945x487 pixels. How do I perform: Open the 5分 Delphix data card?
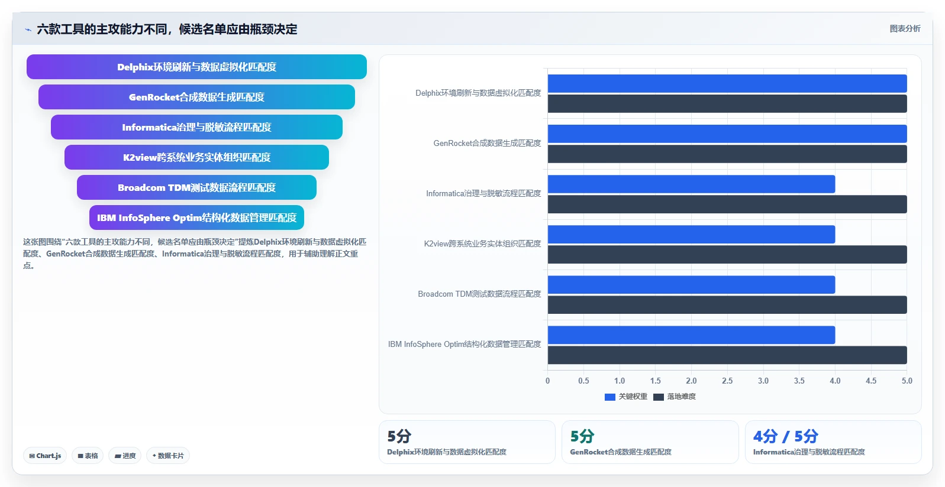(x=467, y=442)
